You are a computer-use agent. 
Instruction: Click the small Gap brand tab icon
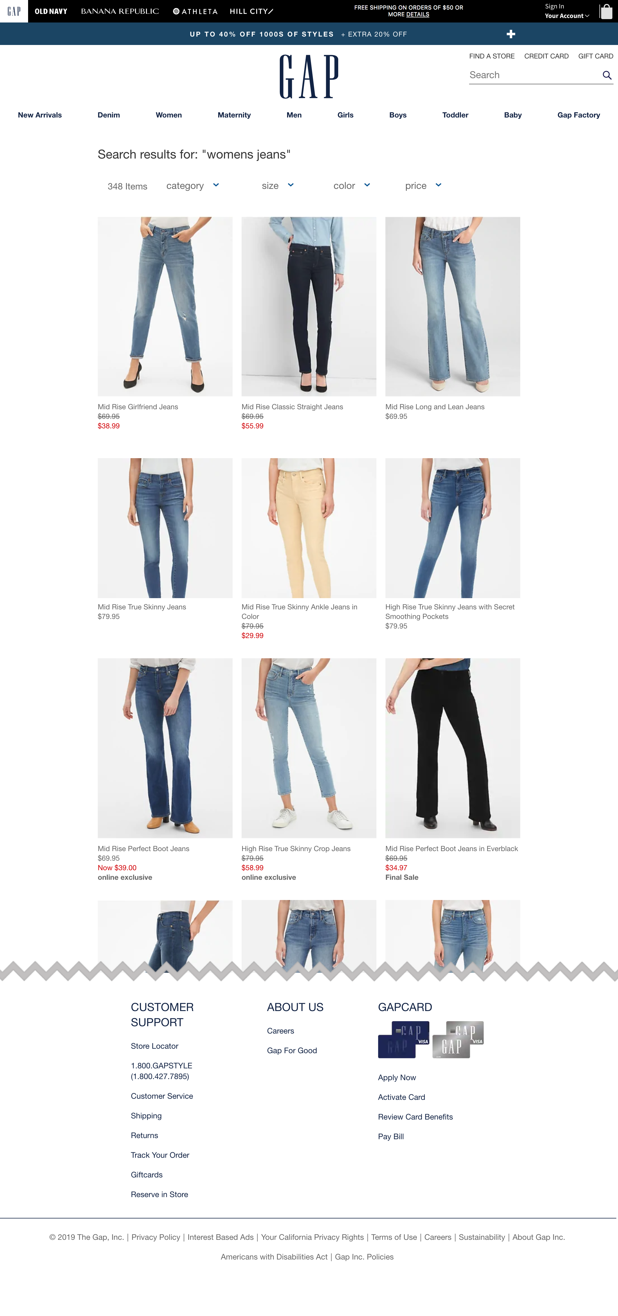[x=14, y=11]
